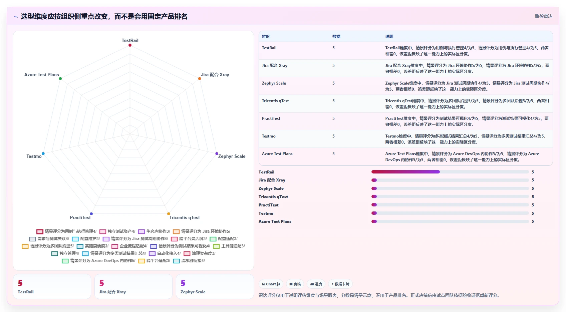Click the Tricentis qTest progress bar
Screen dimensions: 566x312
pyautogui.click(x=450, y=196)
